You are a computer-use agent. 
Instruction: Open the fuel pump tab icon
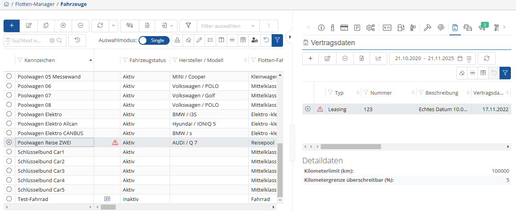(x=401, y=27)
